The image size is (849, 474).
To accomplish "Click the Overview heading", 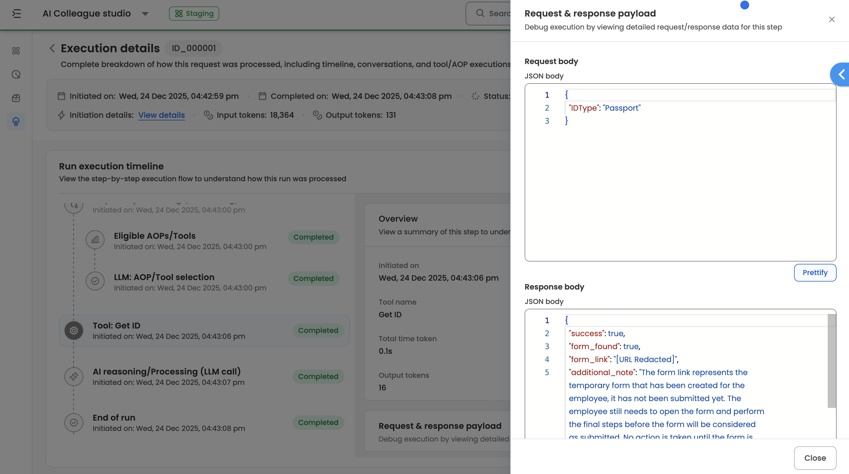I will pyautogui.click(x=398, y=219).
